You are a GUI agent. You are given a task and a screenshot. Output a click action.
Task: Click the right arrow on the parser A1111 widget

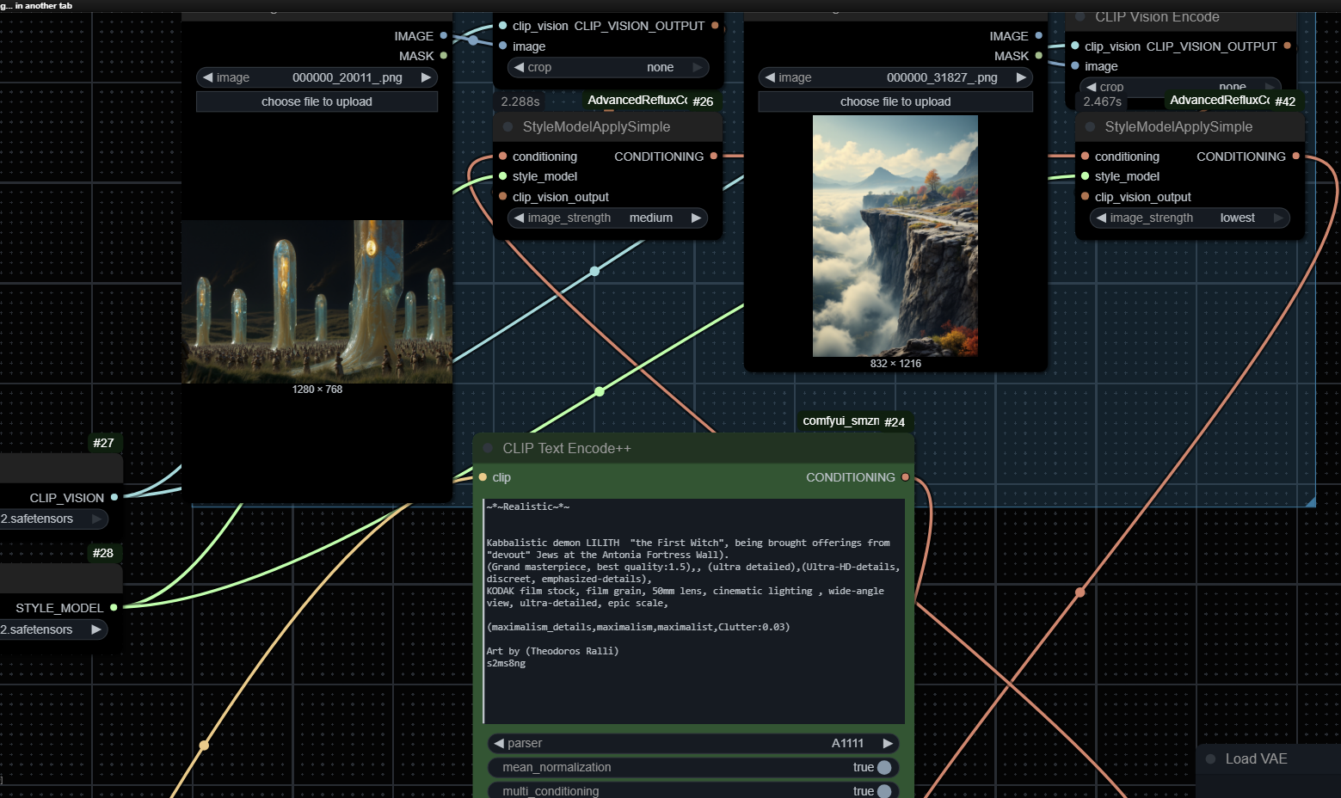tap(888, 743)
